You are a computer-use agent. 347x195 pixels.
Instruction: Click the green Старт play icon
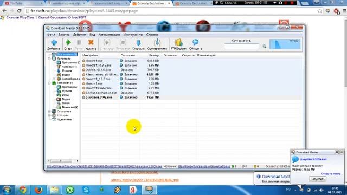coord(68,42)
